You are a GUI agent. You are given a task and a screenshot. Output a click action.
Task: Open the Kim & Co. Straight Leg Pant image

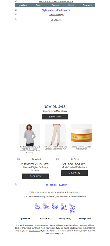[x=56, y=135]
